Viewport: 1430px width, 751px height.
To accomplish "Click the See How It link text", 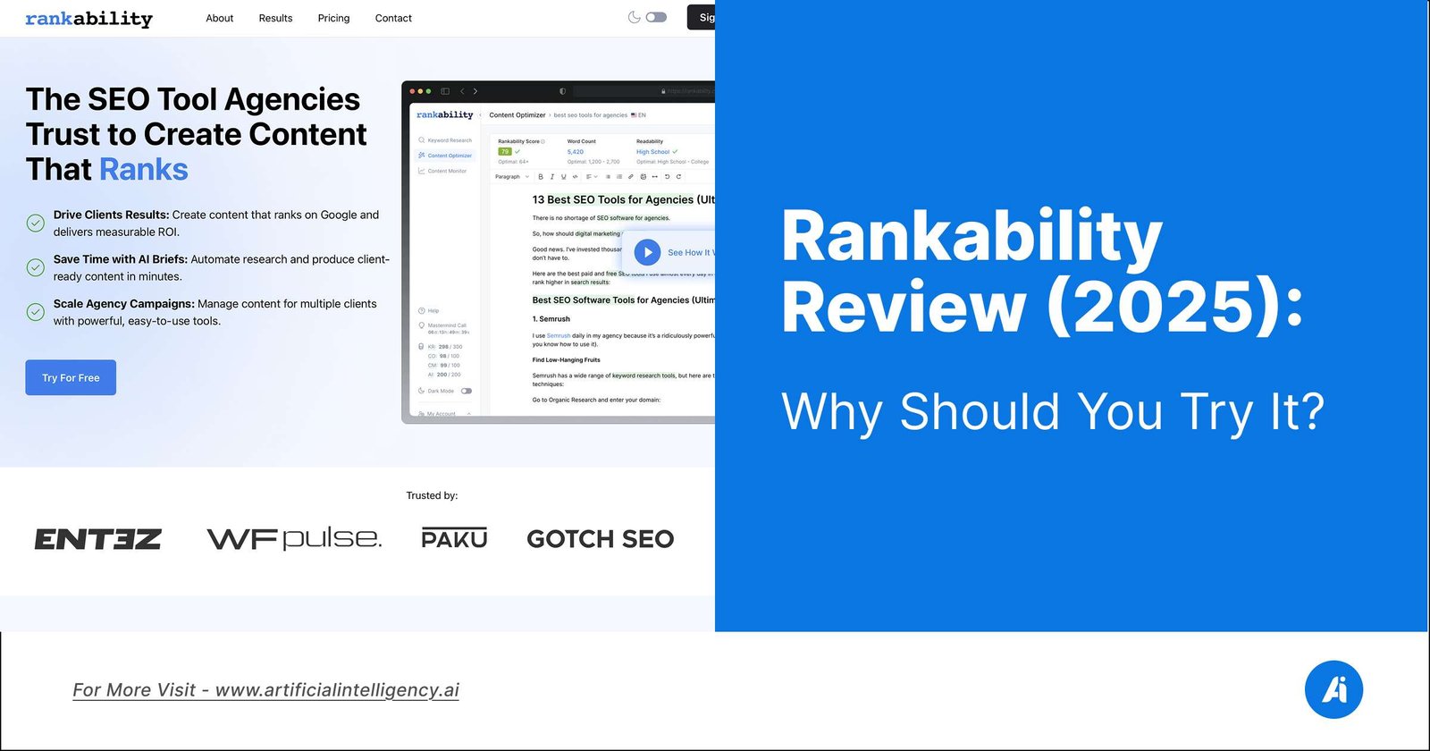I will point(691,253).
